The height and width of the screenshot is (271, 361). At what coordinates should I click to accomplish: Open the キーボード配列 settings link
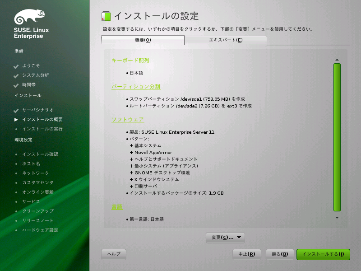click(130, 61)
